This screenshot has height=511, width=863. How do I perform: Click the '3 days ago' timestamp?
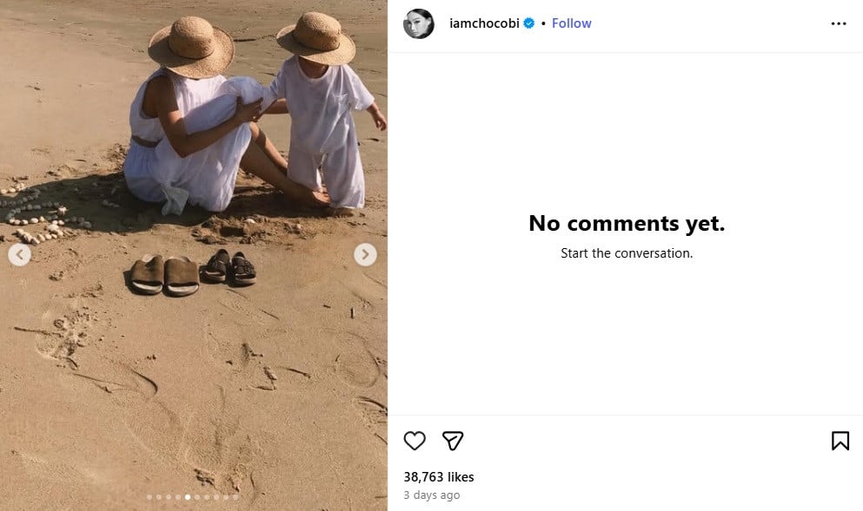click(431, 495)
